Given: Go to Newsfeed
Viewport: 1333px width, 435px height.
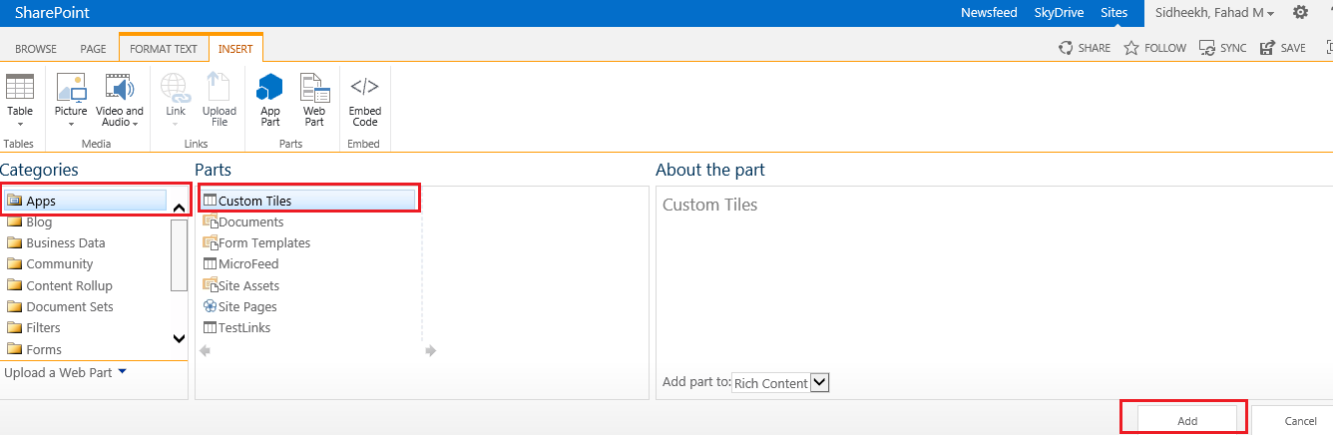Looking at the screenshot, I should pyautogui.click(x=990, y=13).
